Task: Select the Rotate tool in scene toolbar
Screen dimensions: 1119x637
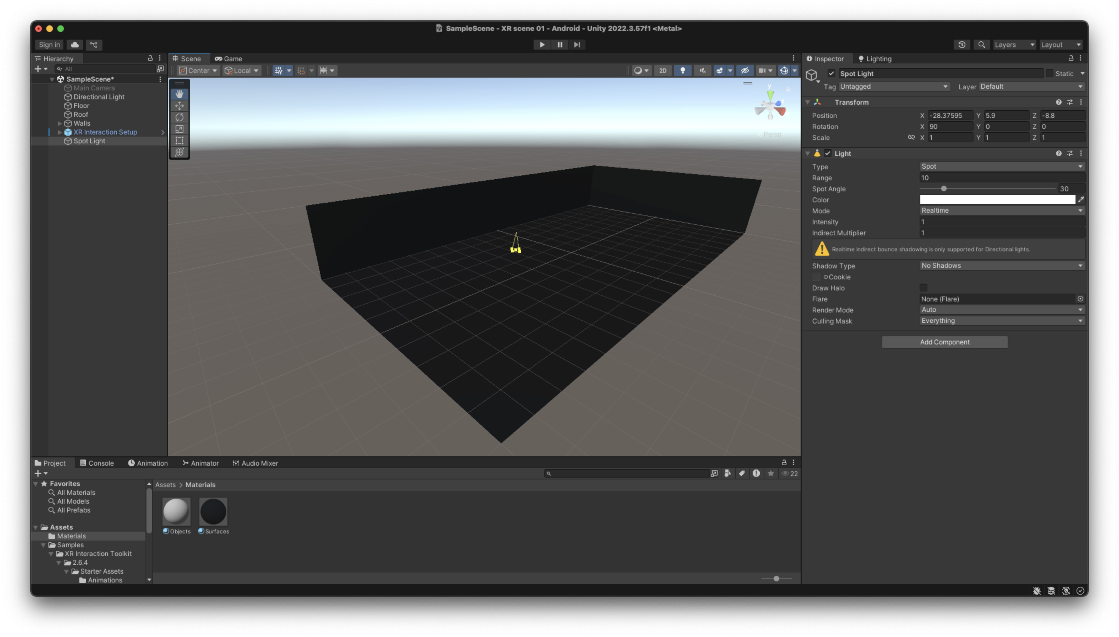Action: pyautogui.click(x=179, y=117)
